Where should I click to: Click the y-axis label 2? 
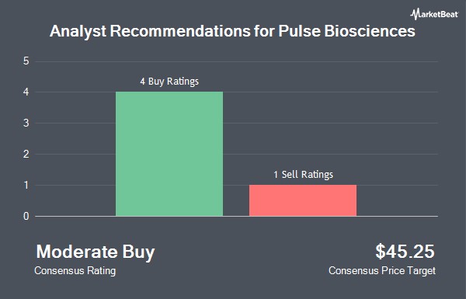click(26, 155)
